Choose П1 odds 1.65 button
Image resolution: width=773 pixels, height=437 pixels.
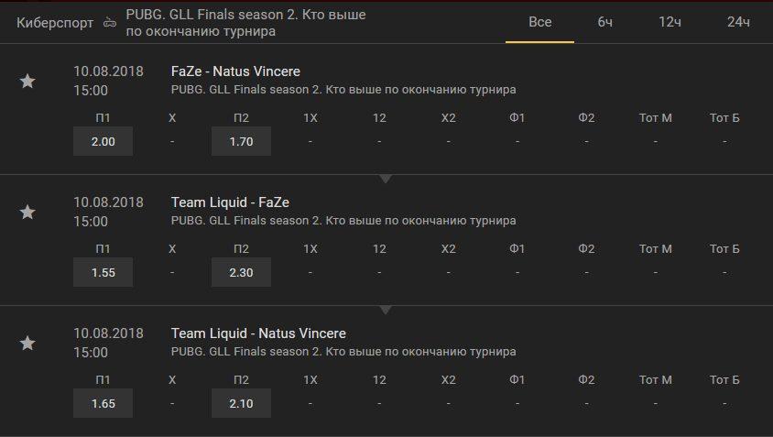[103, 403]
